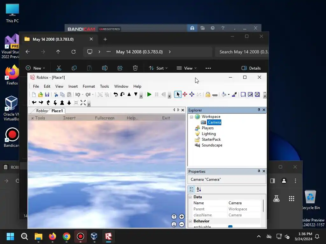Screen dimensions: 326x244
Task: Select Players in the Explorer tree
Action: [x=208, y=128]
